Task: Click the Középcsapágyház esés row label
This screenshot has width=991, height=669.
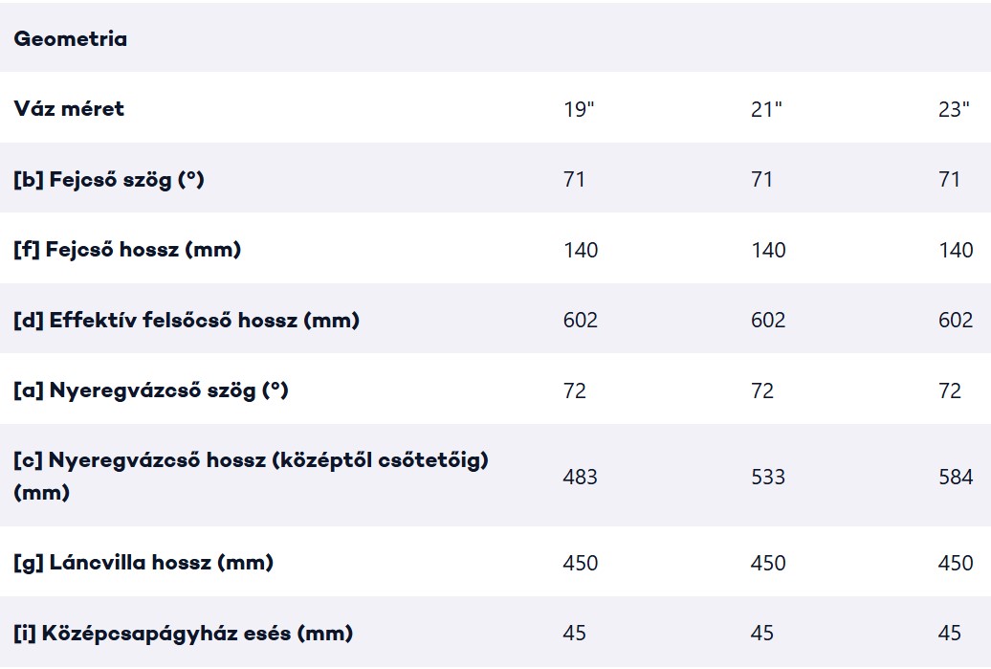Action: click(x=184, y=633)
